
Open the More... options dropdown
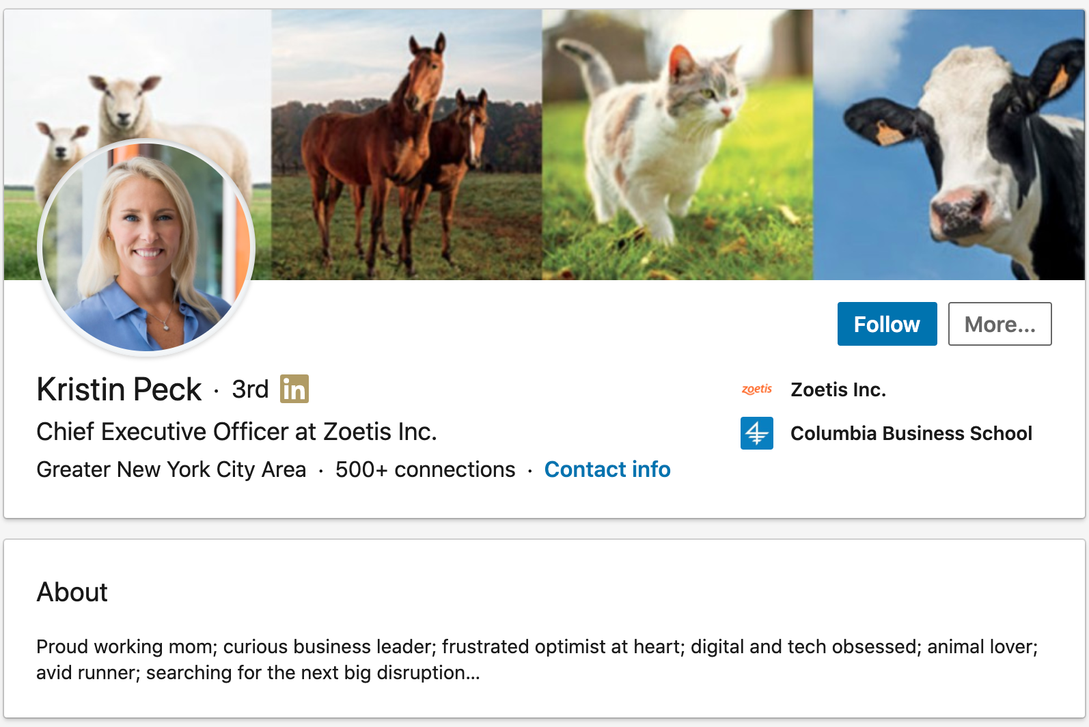click(1000, 324)
